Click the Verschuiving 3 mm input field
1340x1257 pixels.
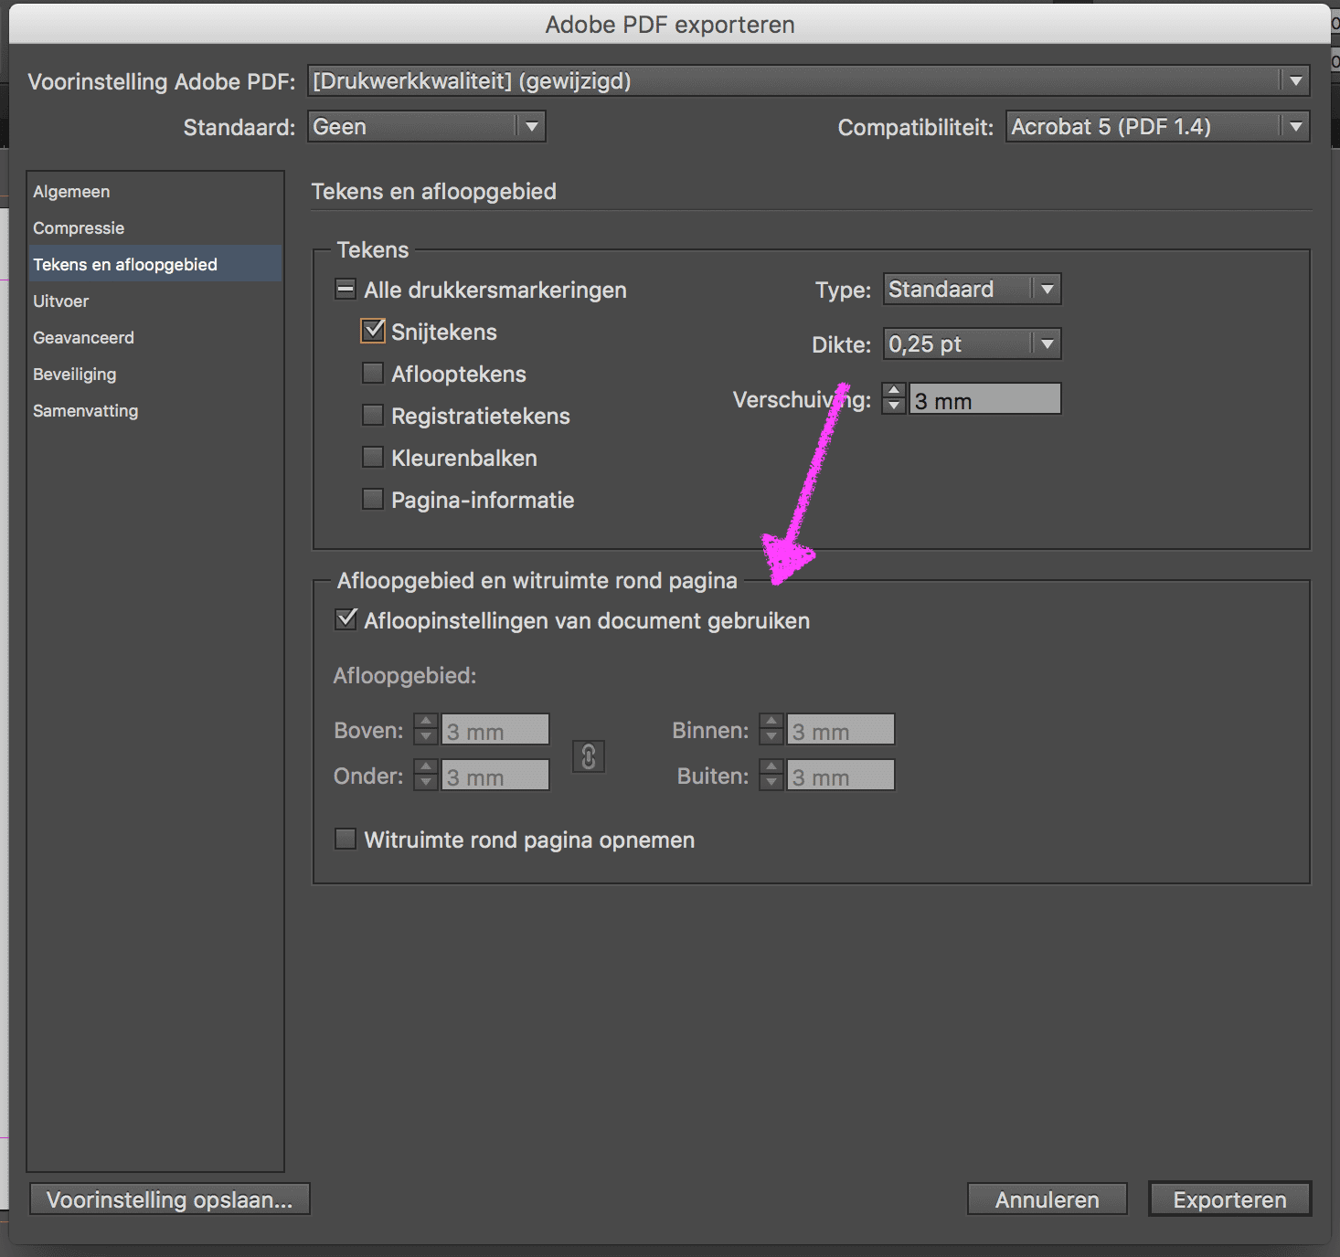click(985, 399)
